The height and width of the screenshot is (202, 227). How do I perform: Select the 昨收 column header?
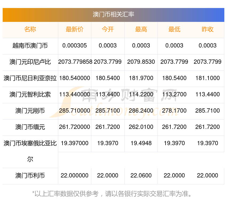[x=208, y=30]
